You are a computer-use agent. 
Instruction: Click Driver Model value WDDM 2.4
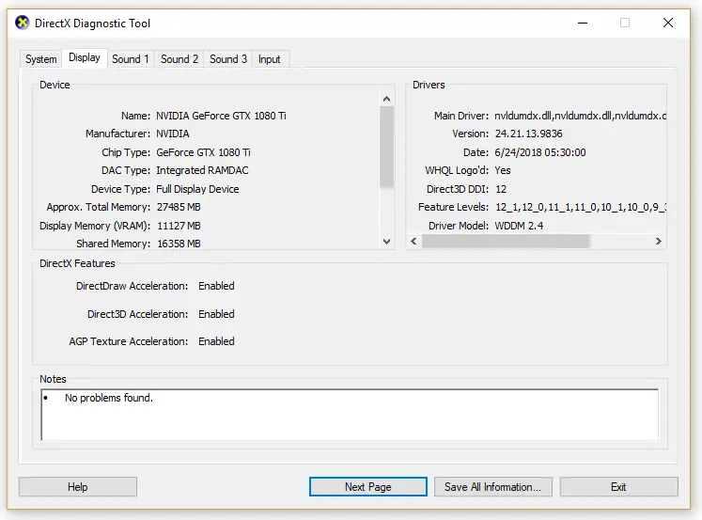pyautogui.click(x=519, y=226)
